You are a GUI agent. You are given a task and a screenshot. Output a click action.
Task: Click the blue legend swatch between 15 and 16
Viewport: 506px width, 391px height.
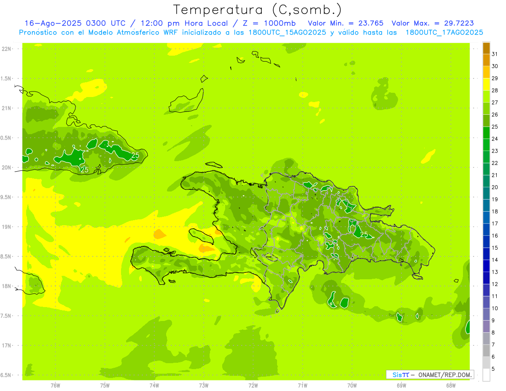pyautogui.click(x=487, y=242)
